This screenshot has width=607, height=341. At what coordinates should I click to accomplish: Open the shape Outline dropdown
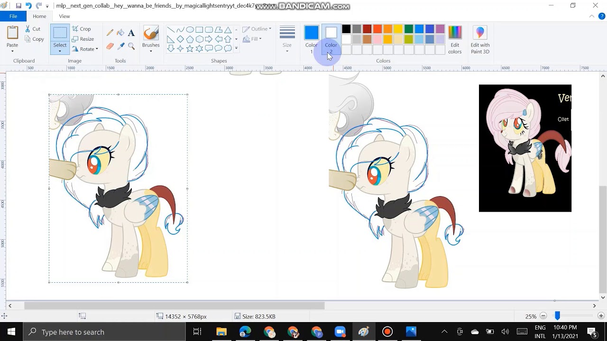[258, 29]
